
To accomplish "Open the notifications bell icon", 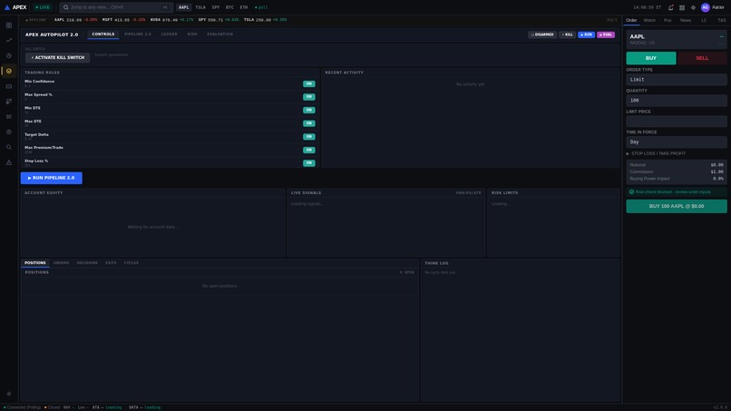I will point(671,7).
